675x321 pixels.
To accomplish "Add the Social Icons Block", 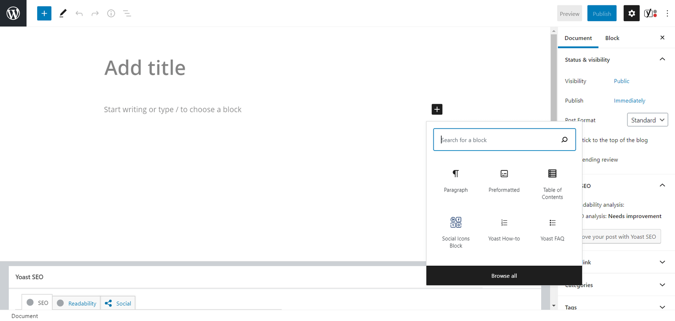I will point(456,232).
